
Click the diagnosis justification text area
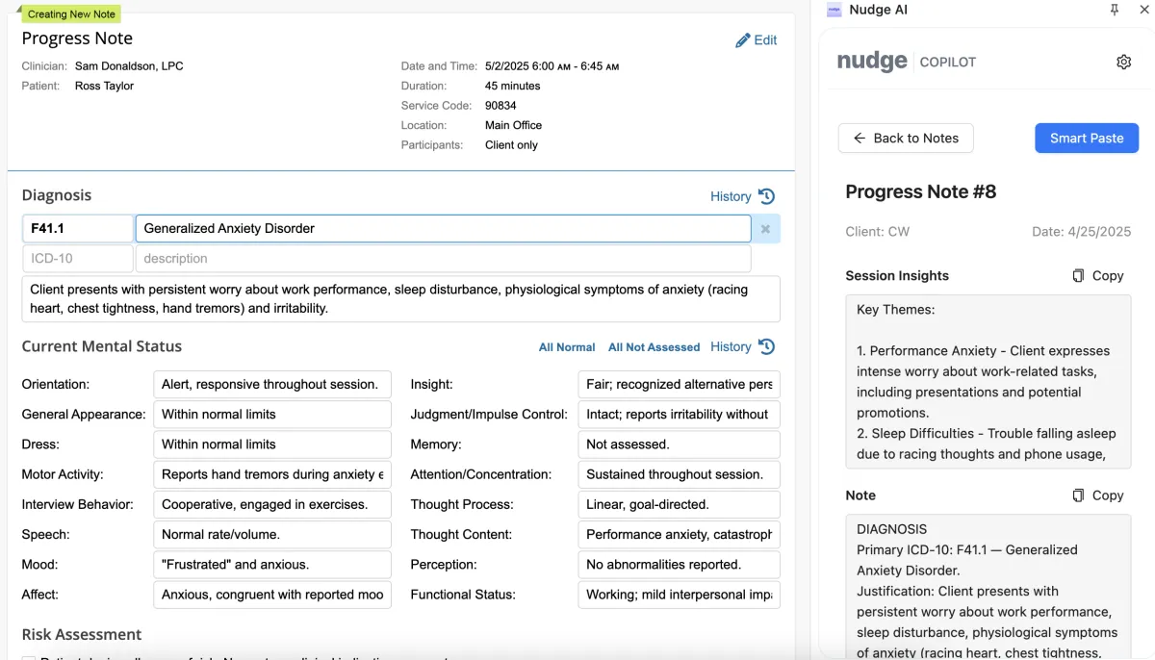[x=400, y=299]
